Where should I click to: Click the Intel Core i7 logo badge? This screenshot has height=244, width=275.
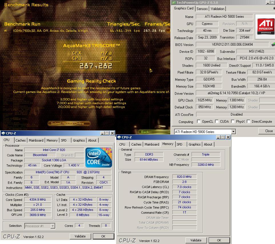(99, 158)
